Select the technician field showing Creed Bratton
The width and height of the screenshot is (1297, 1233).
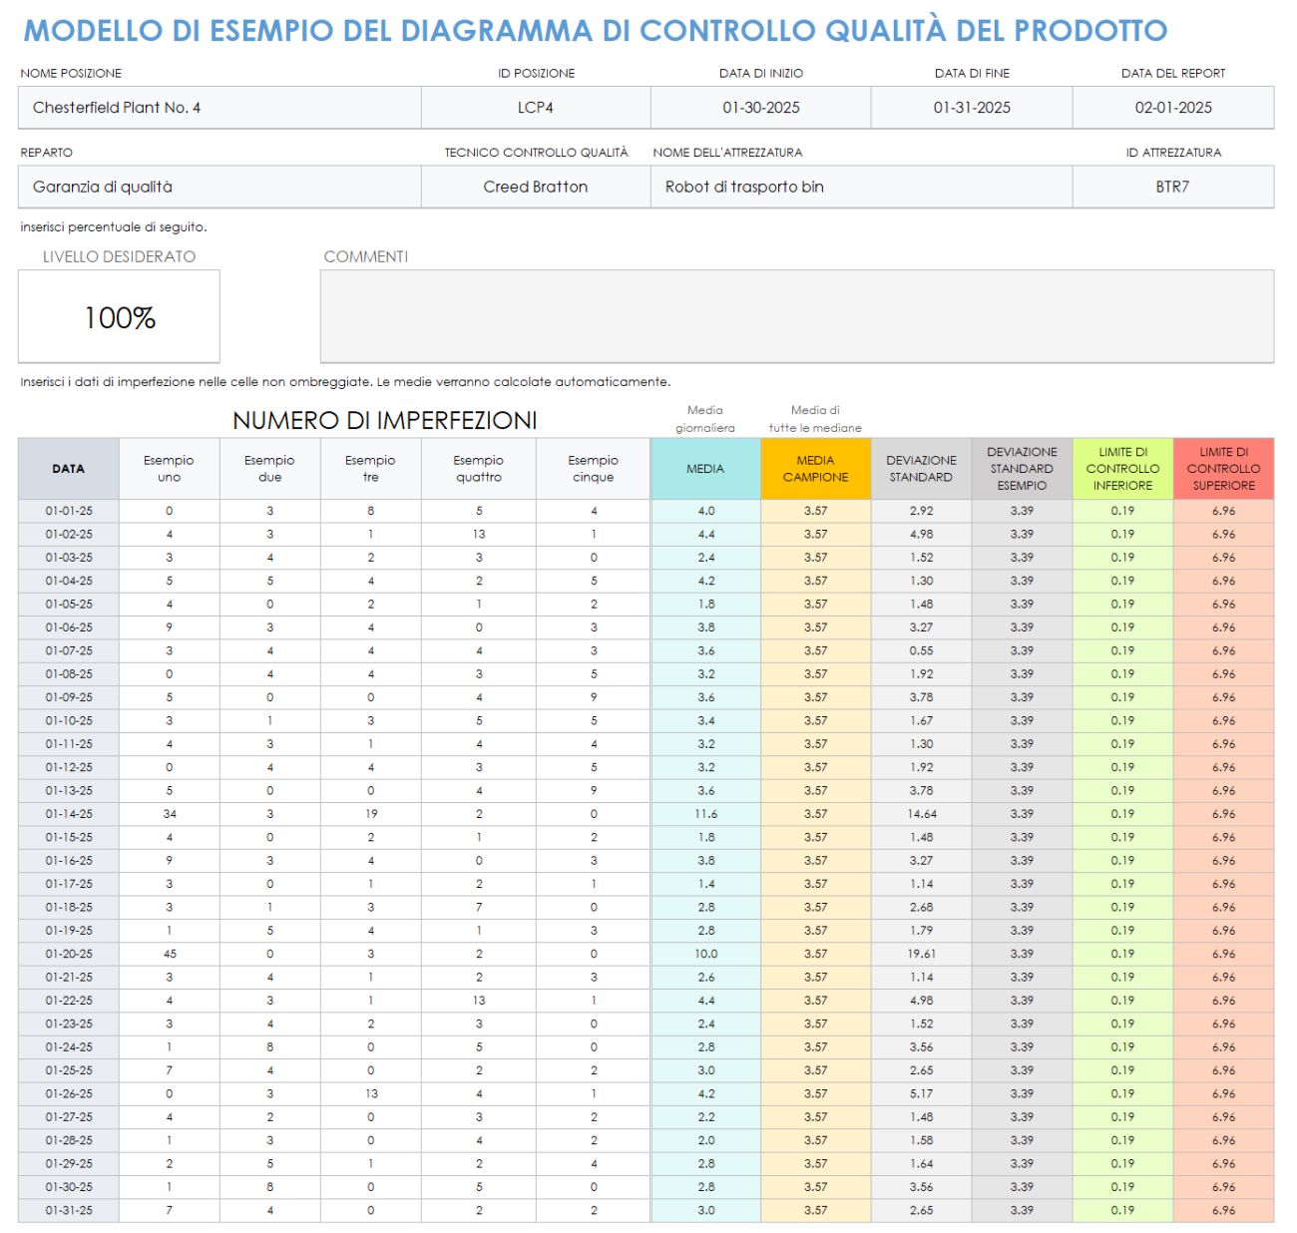tap(537, 187)
